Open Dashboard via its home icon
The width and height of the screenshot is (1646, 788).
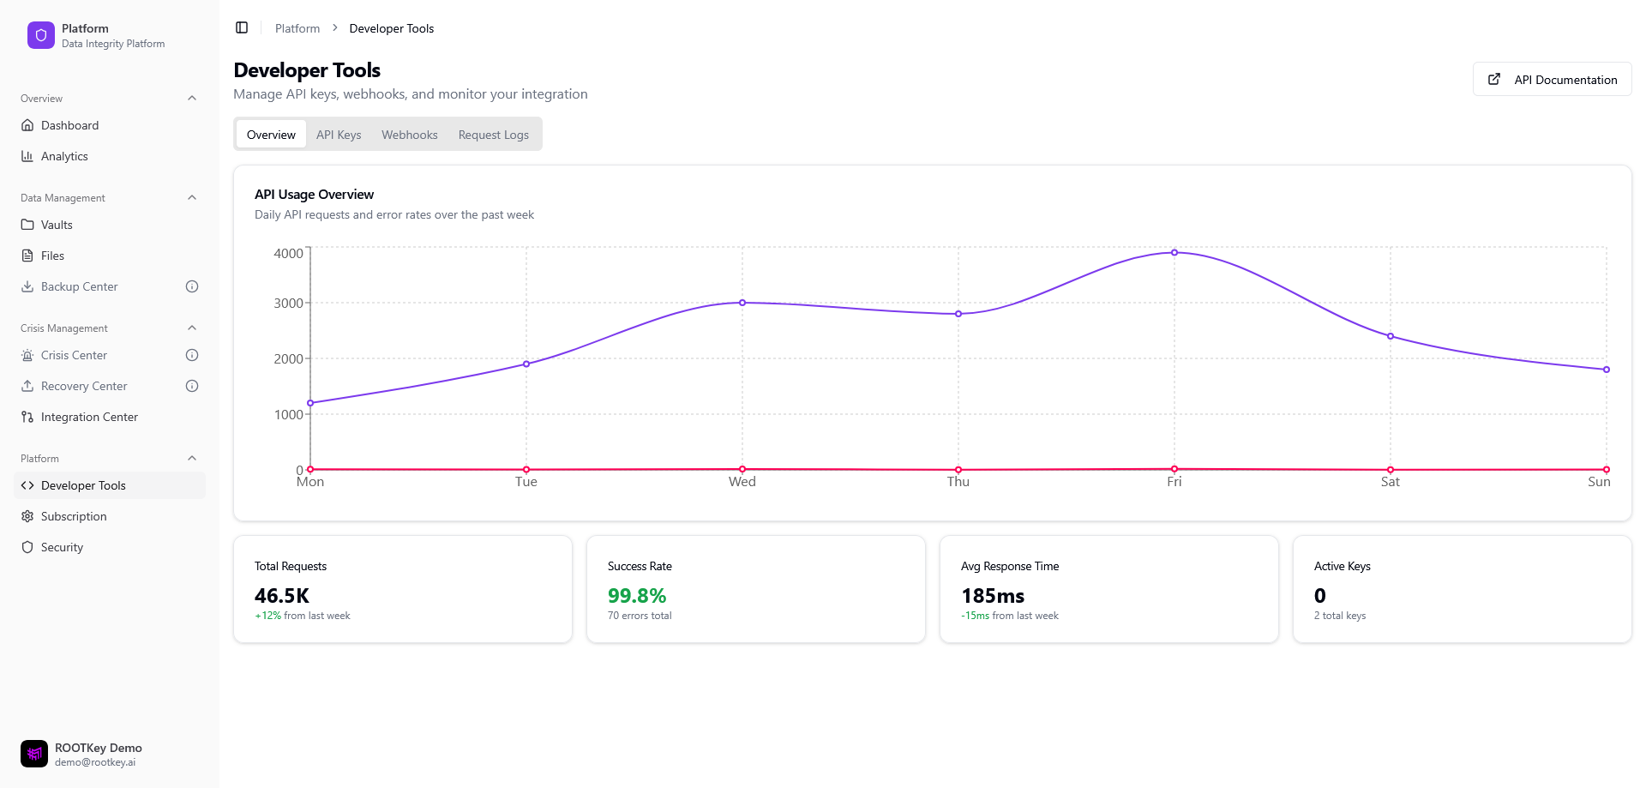27,125
